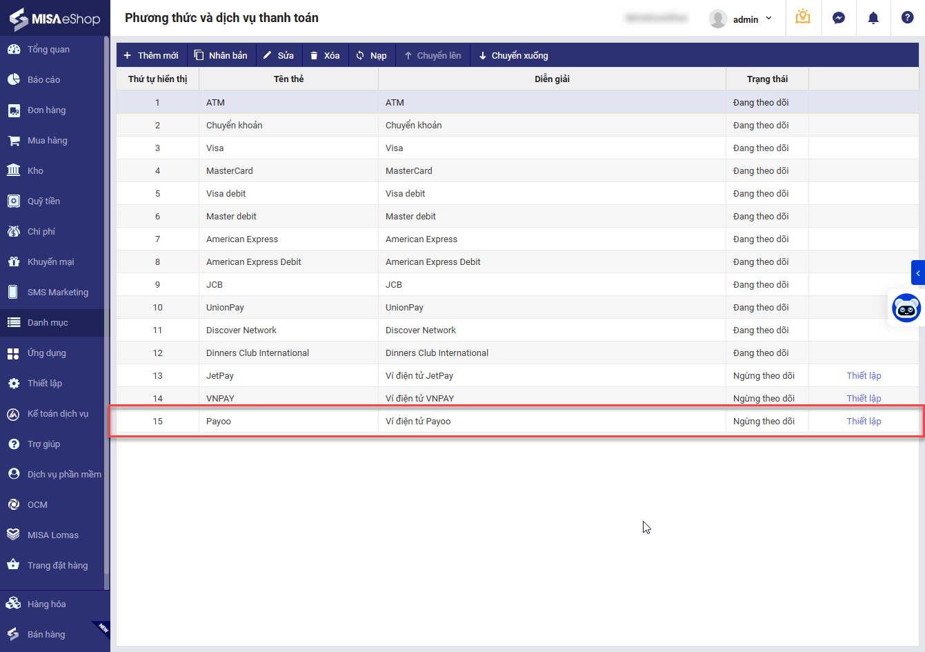Open Thiết lập link for Payoo
This screenshot has height=652, width=925.
[x=864, y=422]
